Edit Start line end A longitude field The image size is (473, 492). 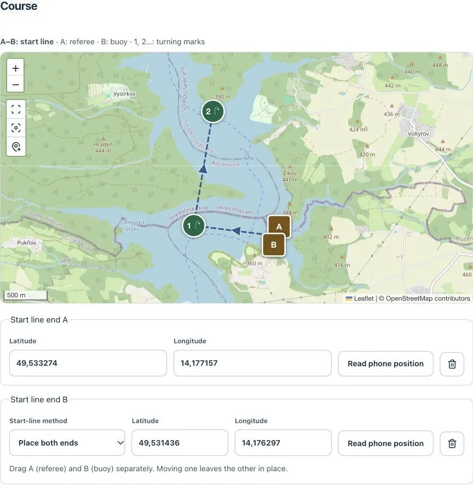click(252, 363)
